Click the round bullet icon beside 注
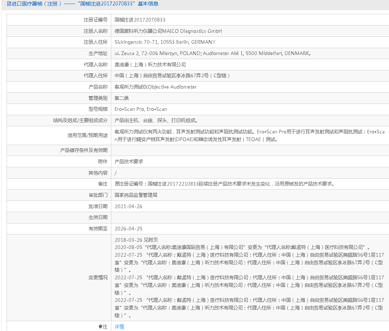Screen dimensions: 389x331 [100, 327]
